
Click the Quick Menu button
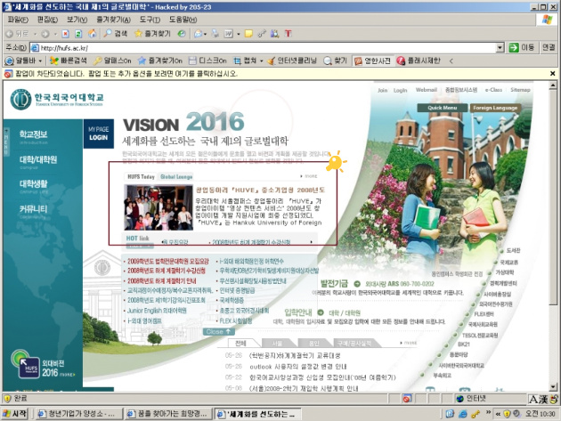click(443, 108)
